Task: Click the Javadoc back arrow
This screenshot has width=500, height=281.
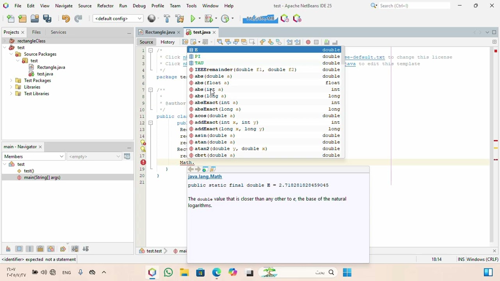Action: pyautogui.click(x=191, y=169)
